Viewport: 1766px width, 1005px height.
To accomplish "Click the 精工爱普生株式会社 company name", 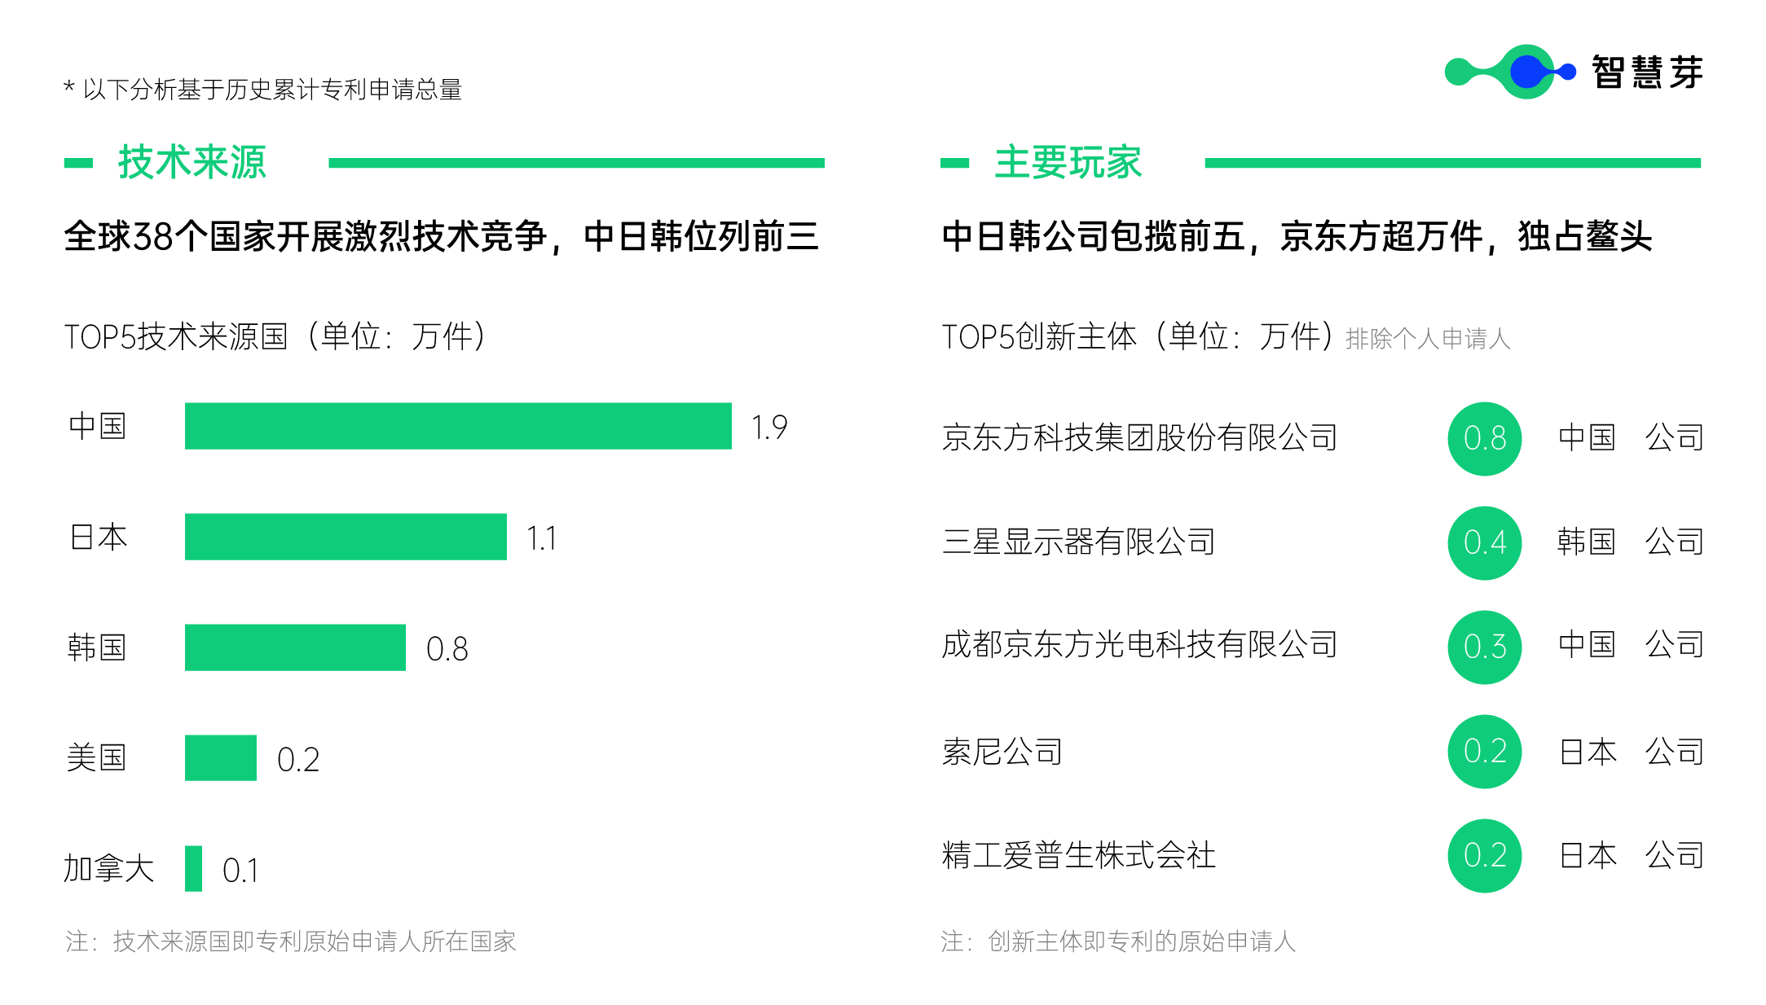I will 1078,855.
